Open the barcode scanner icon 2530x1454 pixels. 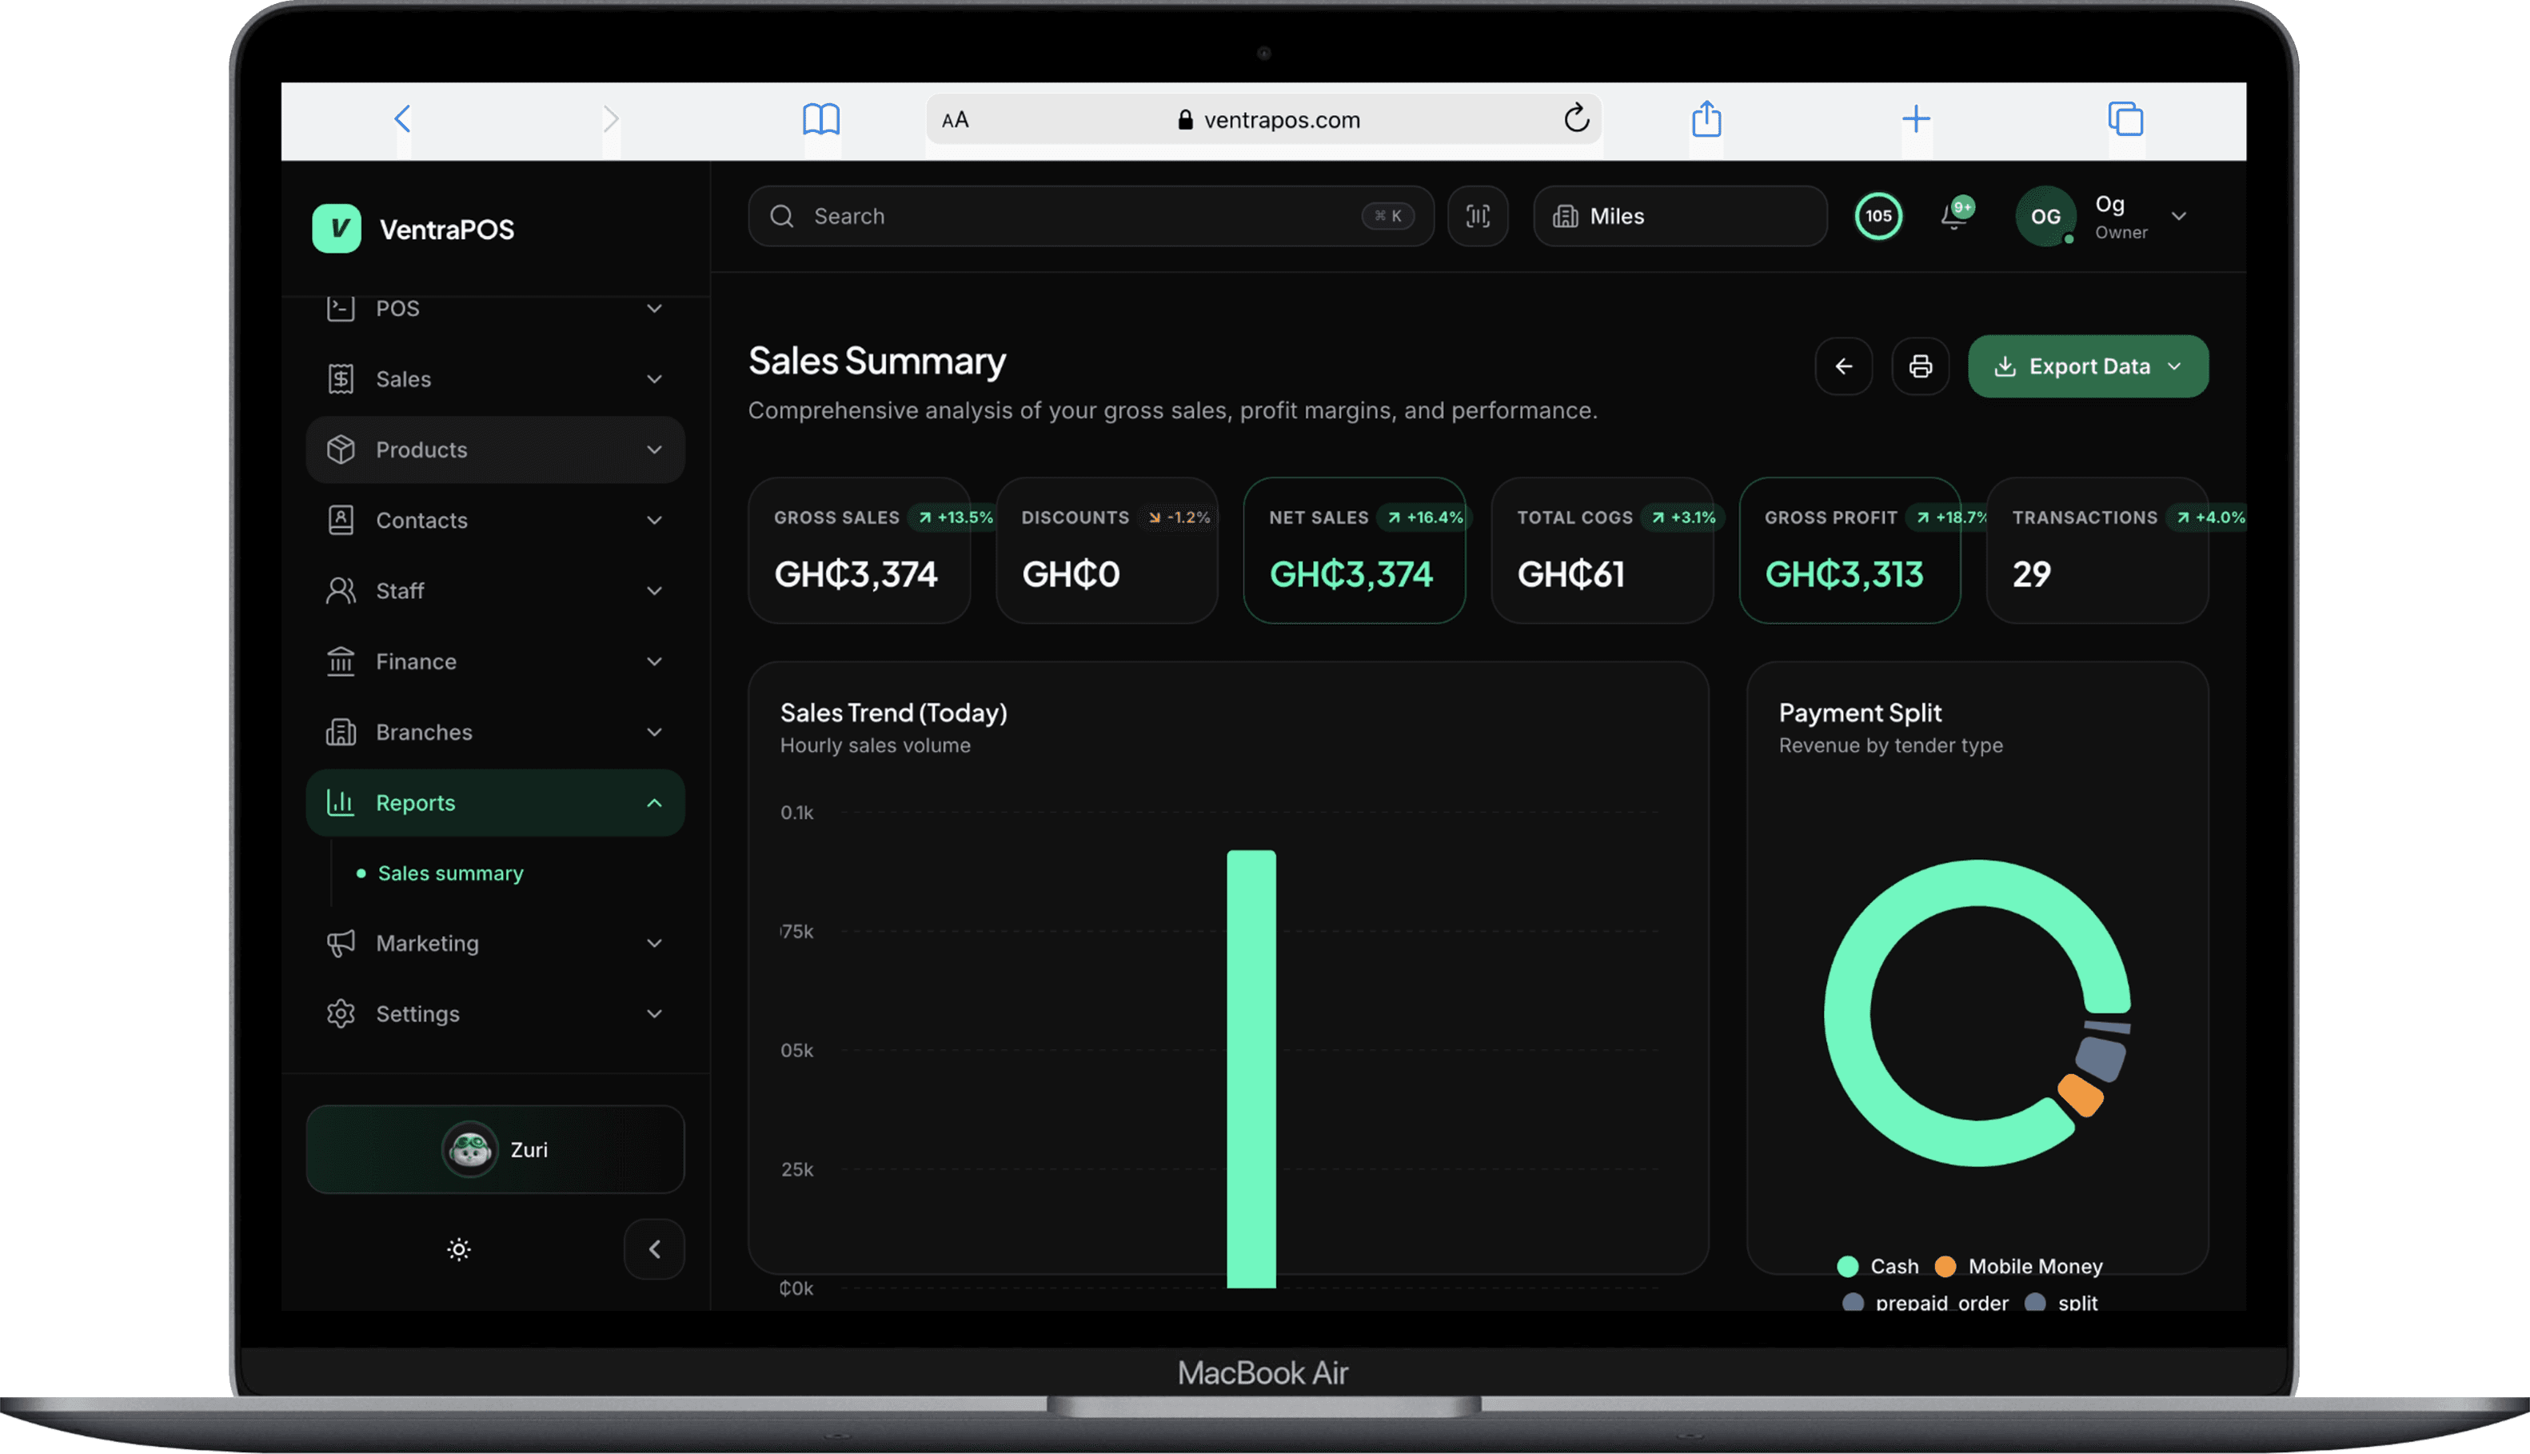pyautogui.click(x=1478, y=216)
